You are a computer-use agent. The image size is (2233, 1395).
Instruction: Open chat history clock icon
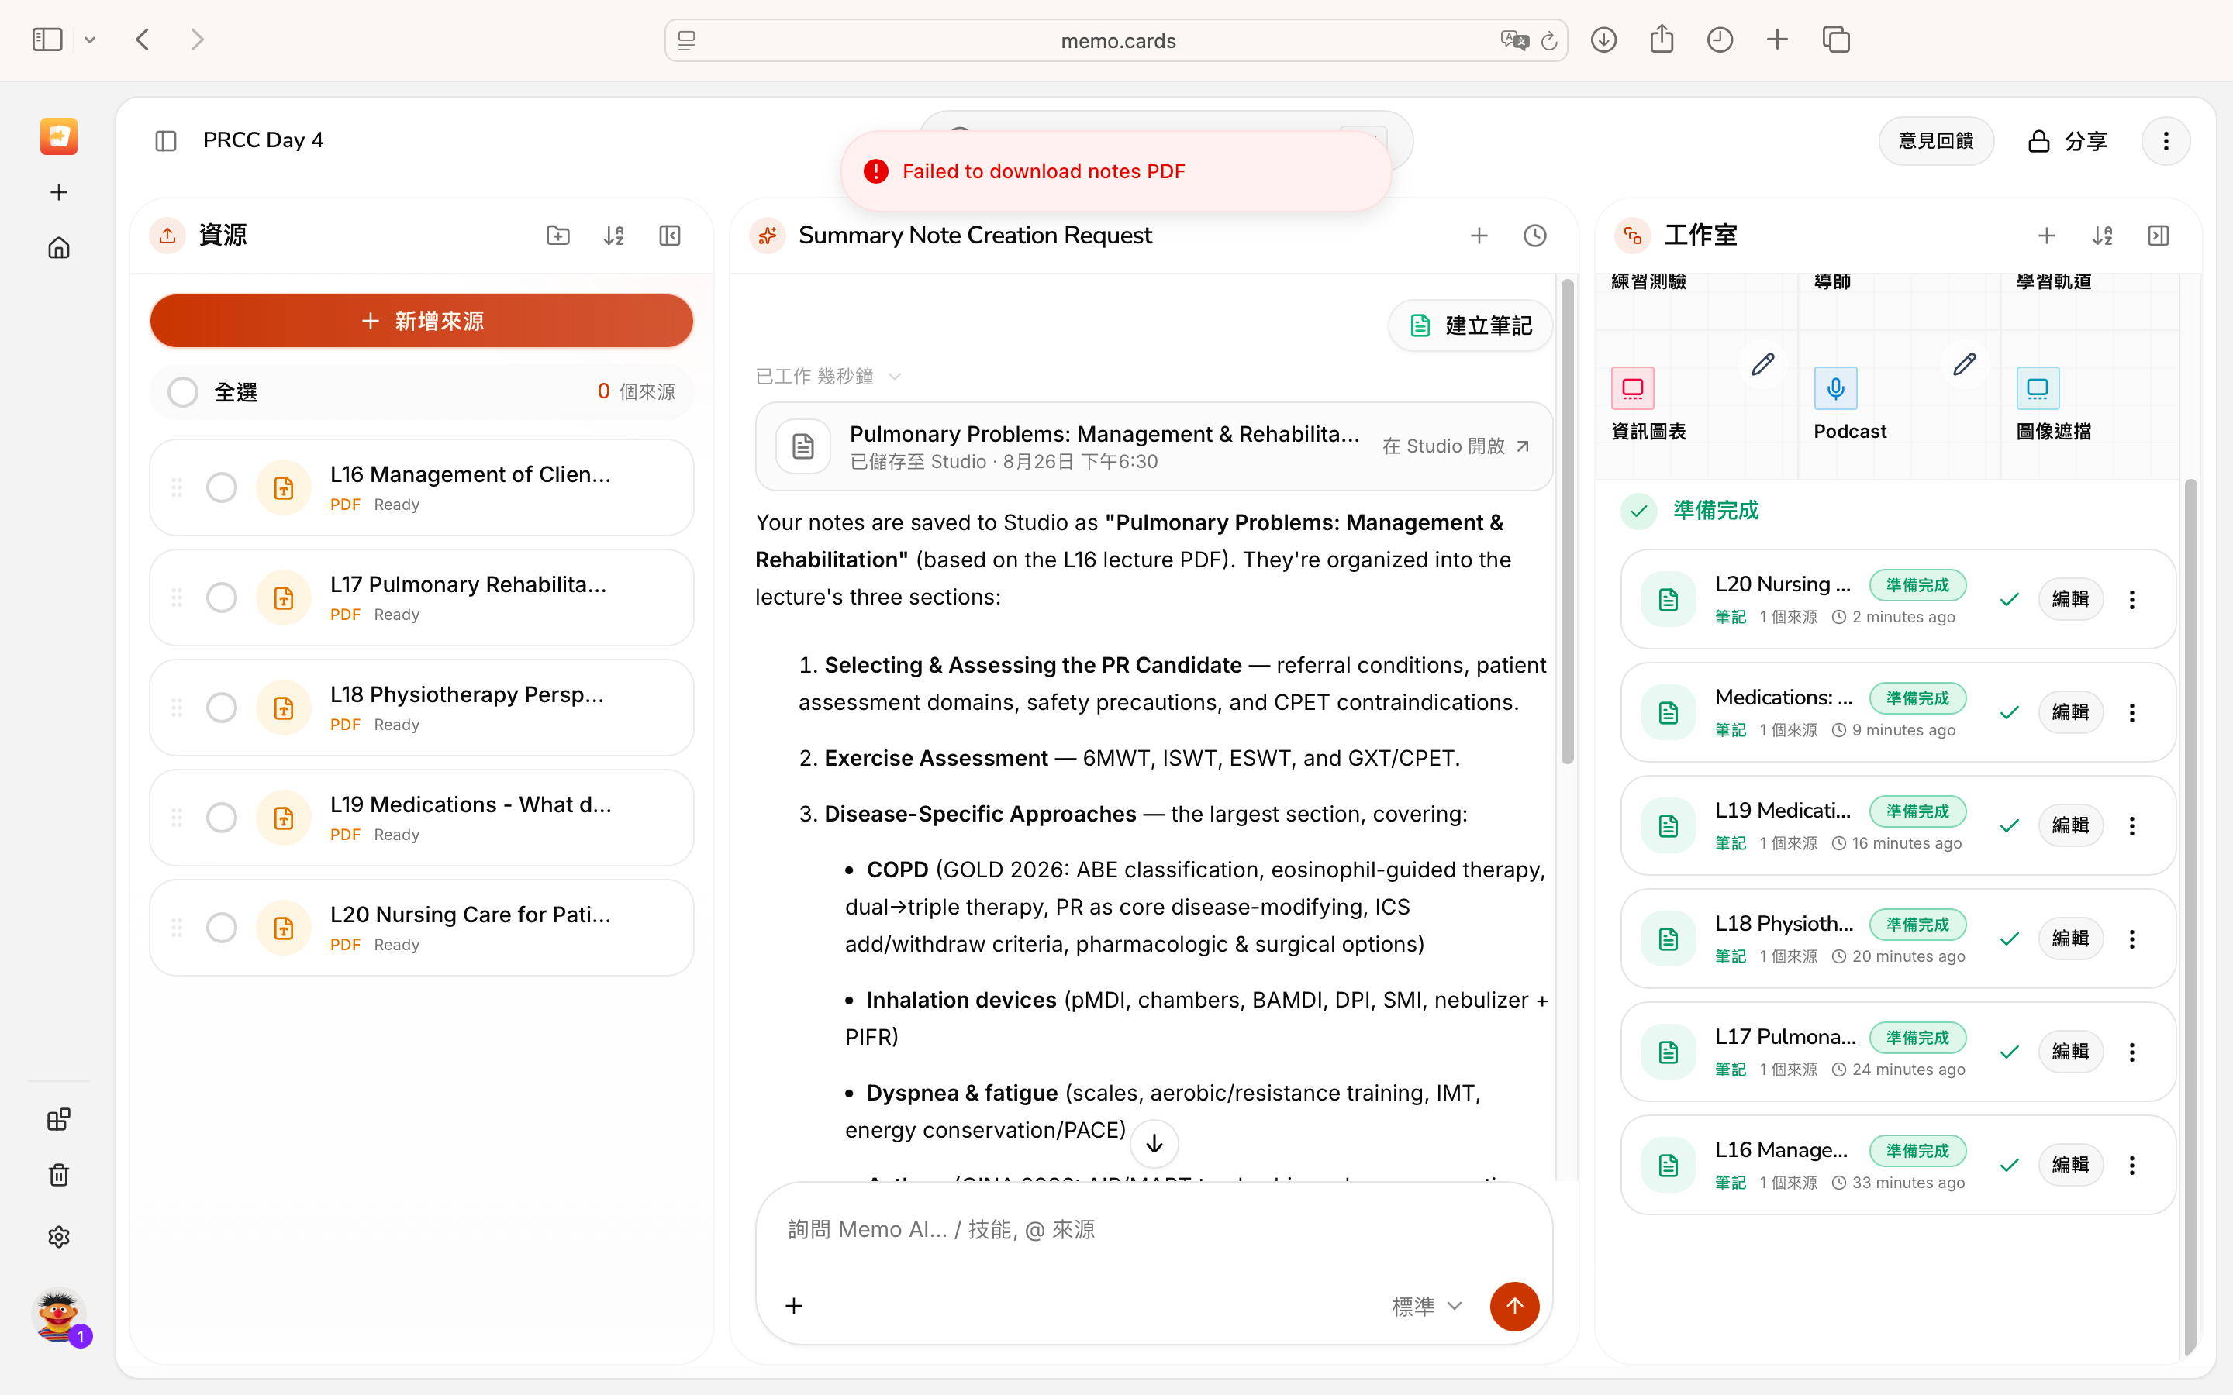point(1534,236)
